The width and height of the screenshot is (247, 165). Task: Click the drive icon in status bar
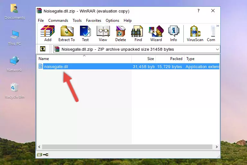pyautogui.click(x=40, y=155)
